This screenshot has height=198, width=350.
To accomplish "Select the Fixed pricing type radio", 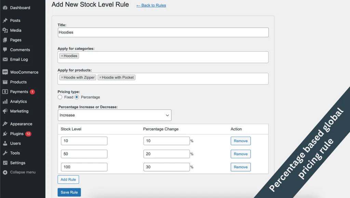I will (60, 97).
